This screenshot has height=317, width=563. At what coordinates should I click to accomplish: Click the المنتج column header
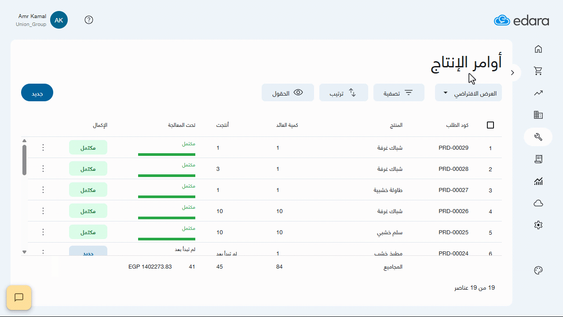click(396, 125)
